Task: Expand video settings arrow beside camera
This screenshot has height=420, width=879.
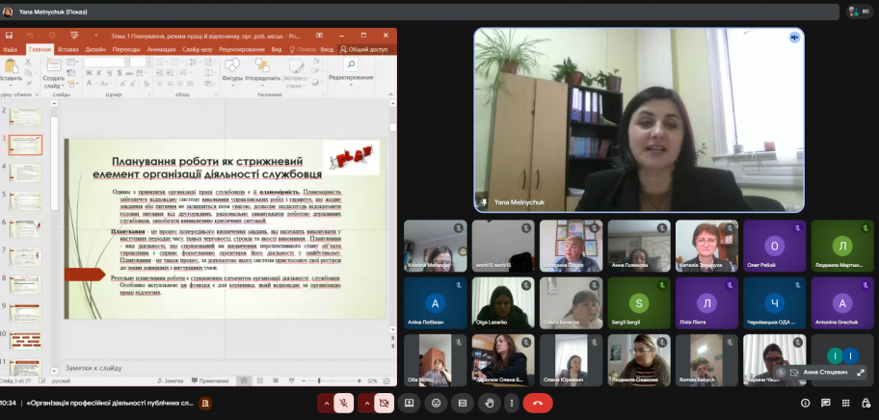Action: tap(366, 403)
